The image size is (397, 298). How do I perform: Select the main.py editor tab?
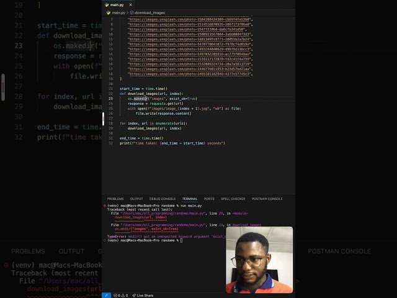click(x=118, y=4)
